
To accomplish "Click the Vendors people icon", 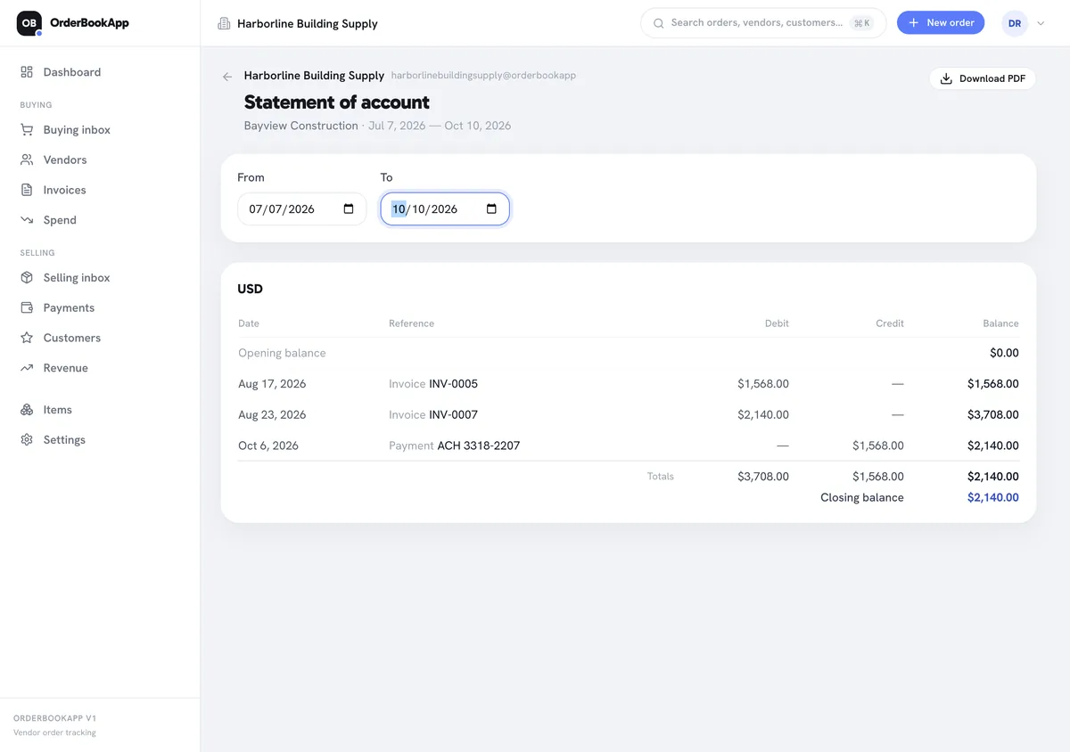I will click(27, 160).
